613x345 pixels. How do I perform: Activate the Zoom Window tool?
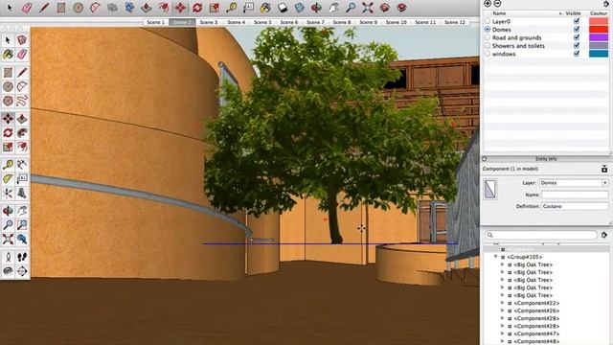click(x=22, y=225)
